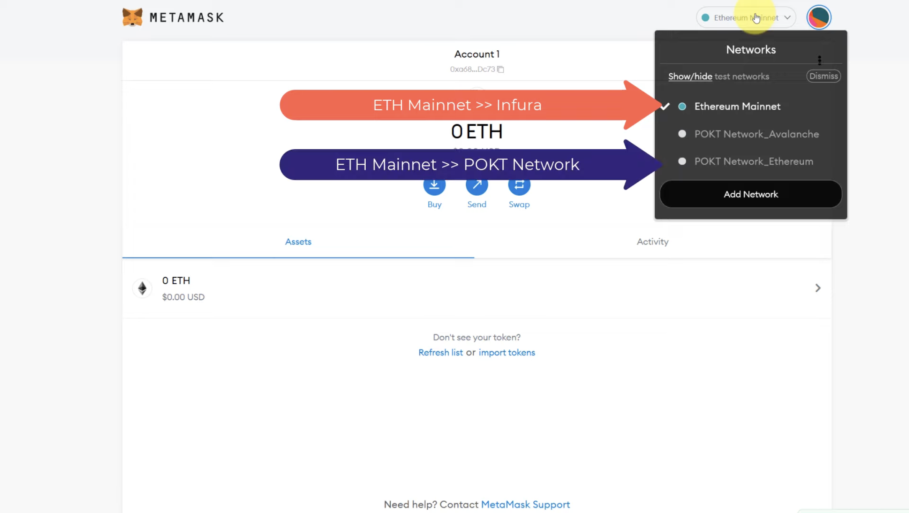Click the three-dot options menu icon
The height and width of the screenshot is (513, 909).
click(x=819, y=61)
